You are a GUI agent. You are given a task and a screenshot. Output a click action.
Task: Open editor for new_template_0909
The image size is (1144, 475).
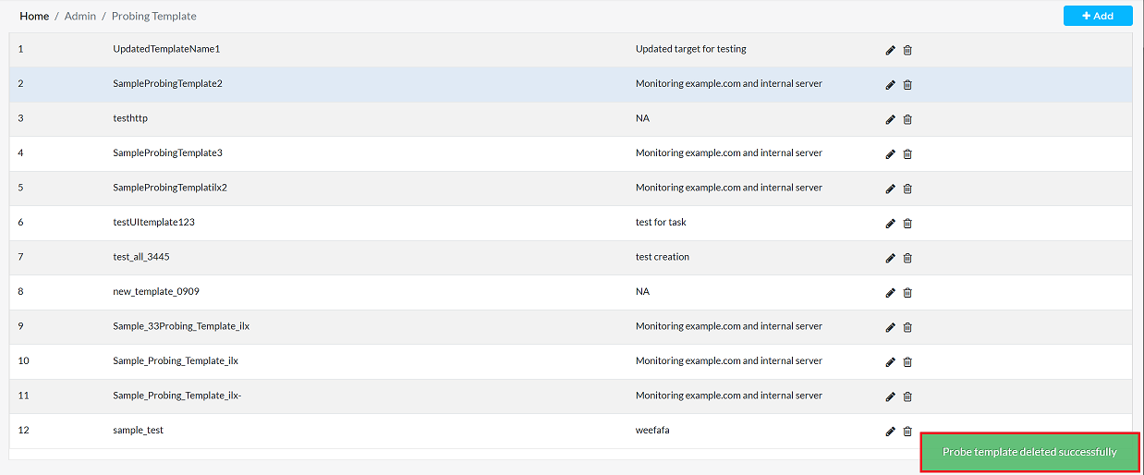(890, 293)
